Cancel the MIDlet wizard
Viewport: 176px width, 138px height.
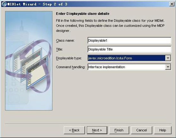[x=141, y=130]
